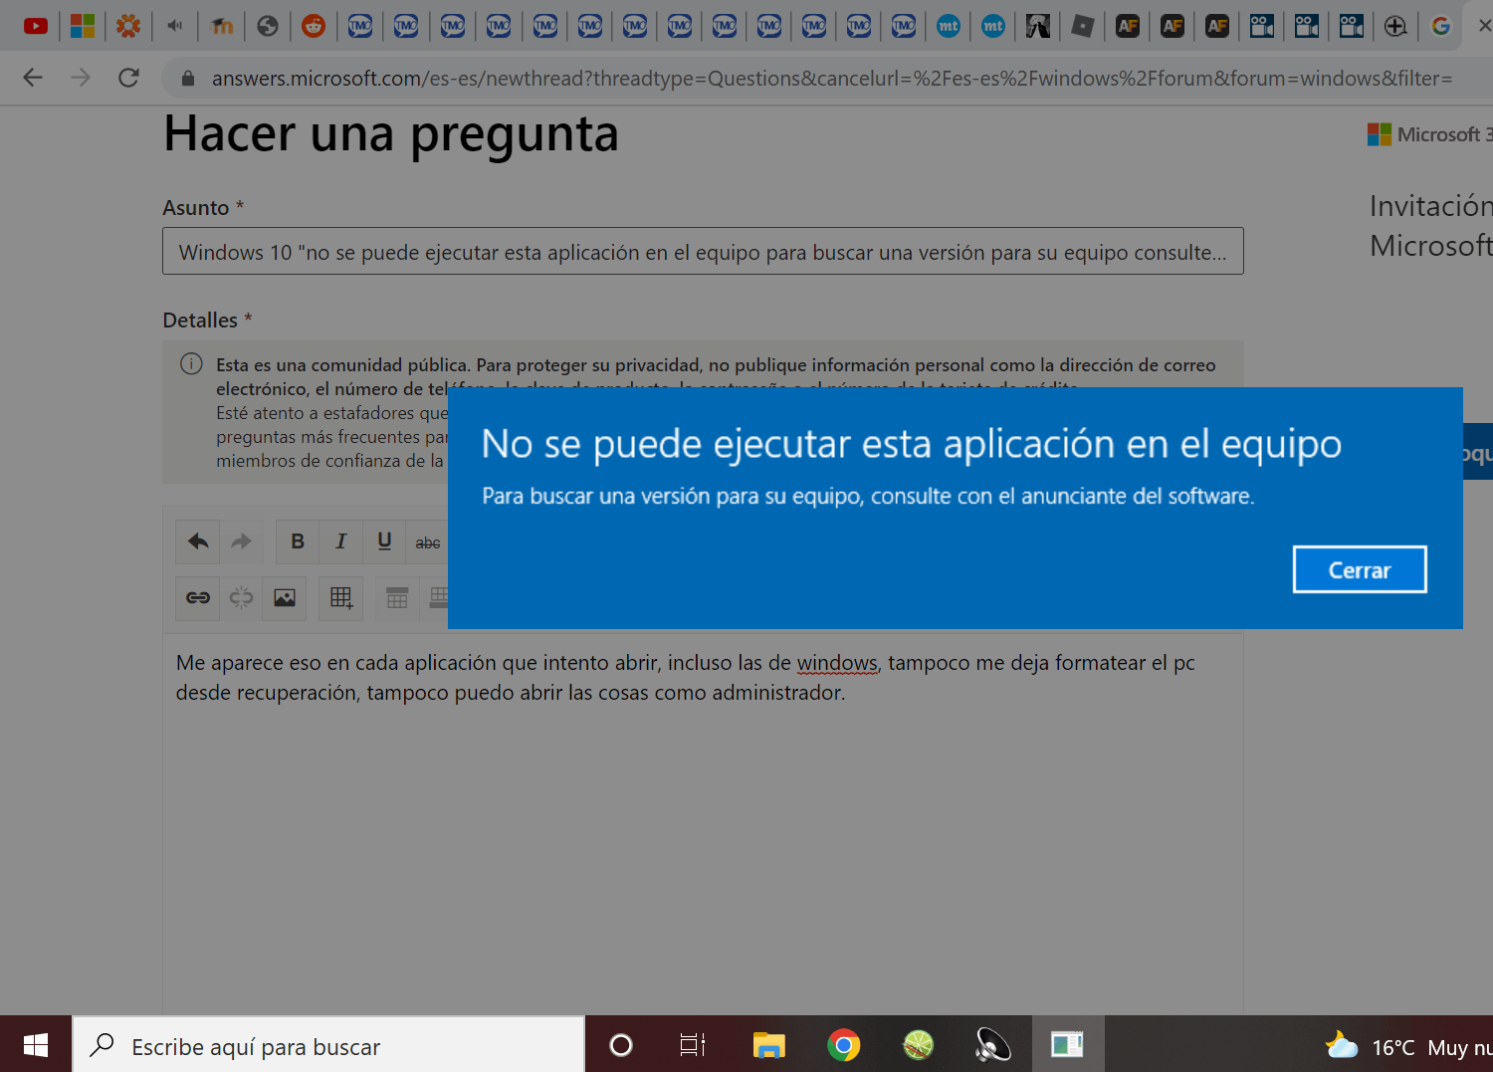Apply strikethrough with the abc icon

428,542
